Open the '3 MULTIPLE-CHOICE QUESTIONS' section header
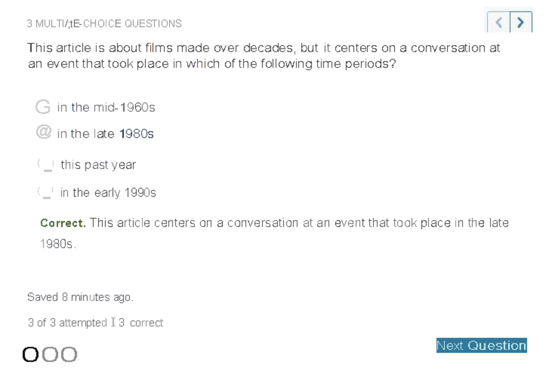552x374 pixels. (104, 23)
